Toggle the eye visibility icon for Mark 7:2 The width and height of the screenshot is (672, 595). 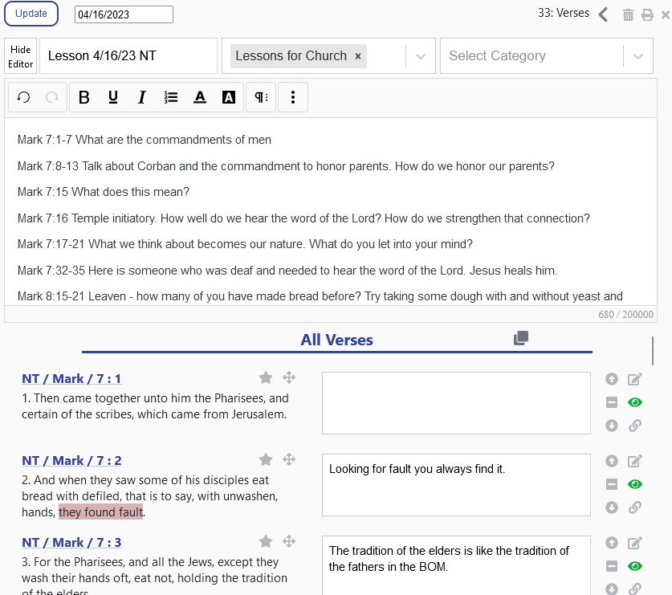(x=635, y=484)
